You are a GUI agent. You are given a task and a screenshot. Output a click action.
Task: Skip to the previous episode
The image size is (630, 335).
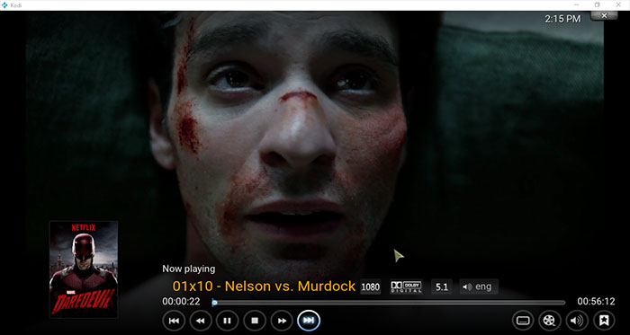pos(174,321)
